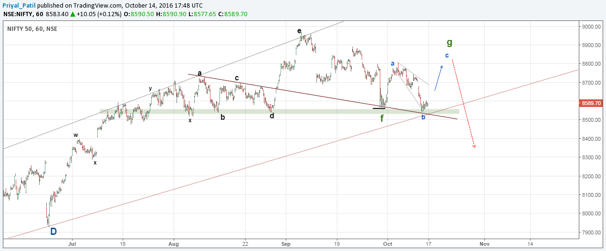Select the blue a wave label
The image size is (606, 251).
[393, 63]
